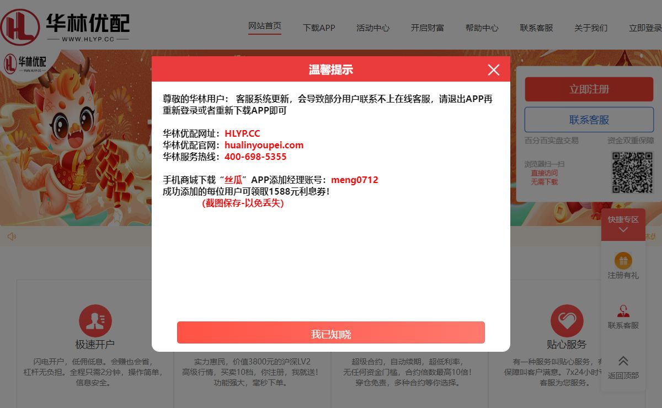Image resolution: width=662 pixels, height=408 pixels.
Task: Select 开启财富 in top navigation
Action: coord(427,28)
